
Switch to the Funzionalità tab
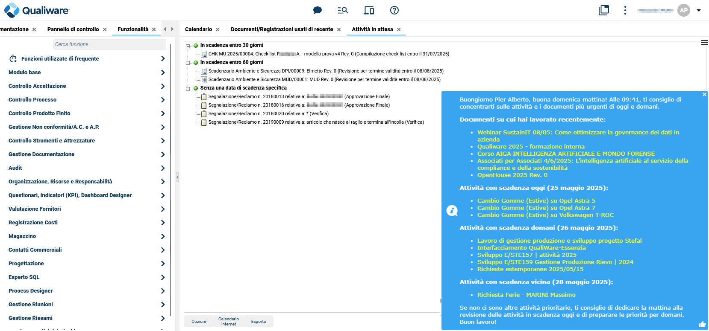pyautogui.click(x=133, y=29)
